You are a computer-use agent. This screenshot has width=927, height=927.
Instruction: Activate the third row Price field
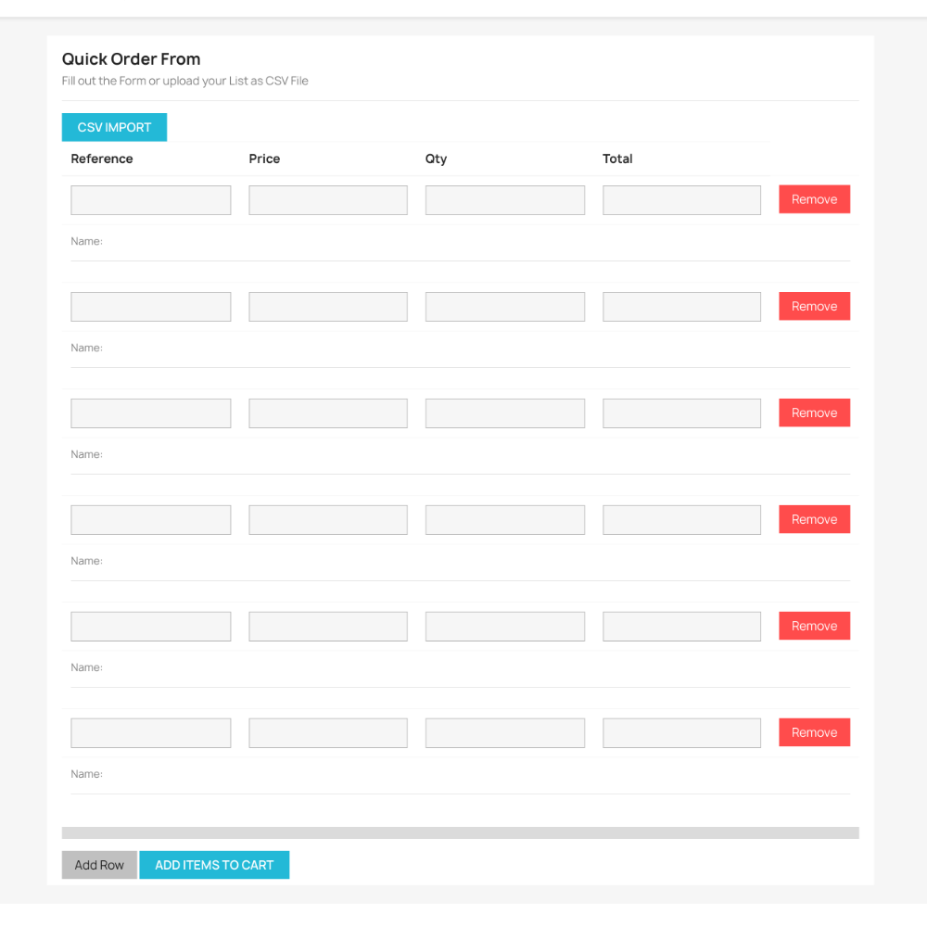(x=328, y=413)
